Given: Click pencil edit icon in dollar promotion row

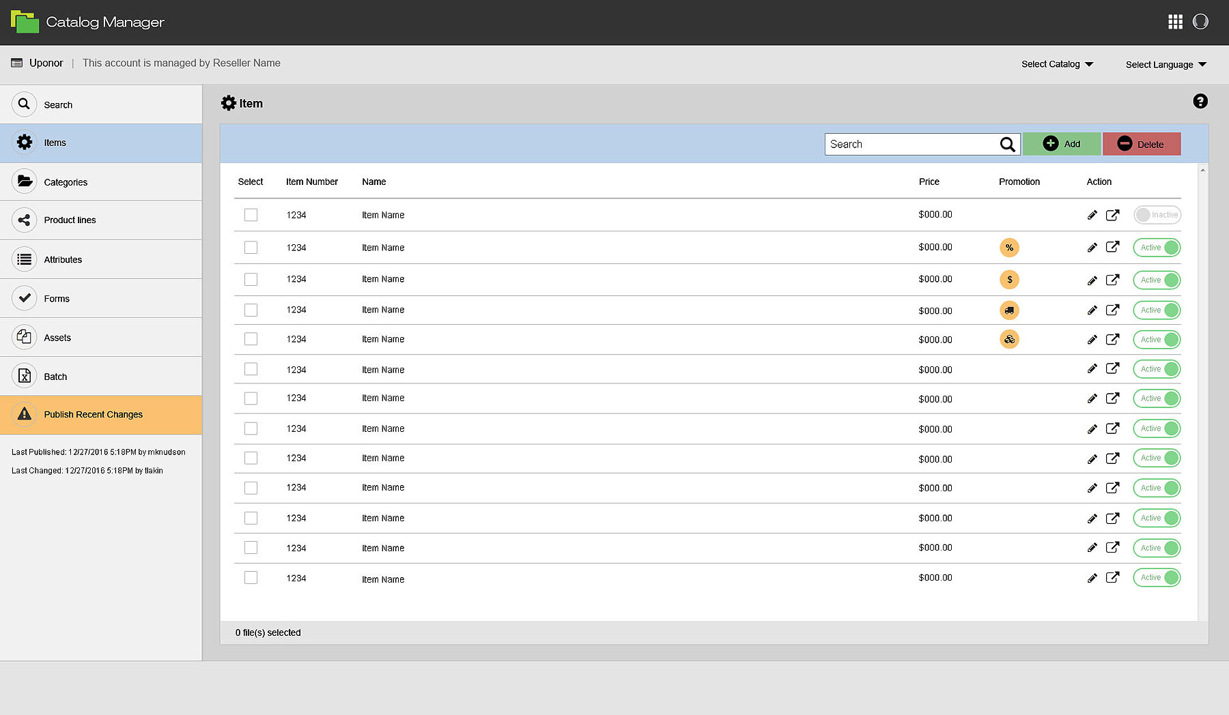Looking at the screenshot, I should click(1092, 280).
